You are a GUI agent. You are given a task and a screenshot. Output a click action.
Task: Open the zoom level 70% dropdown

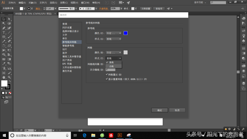35,130
